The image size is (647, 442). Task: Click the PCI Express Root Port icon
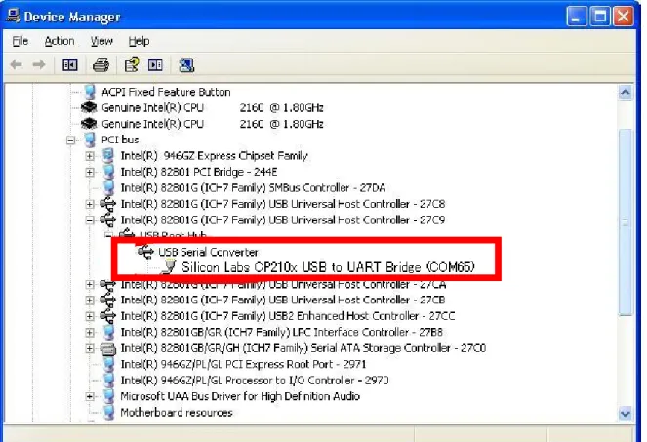(108, 364)
